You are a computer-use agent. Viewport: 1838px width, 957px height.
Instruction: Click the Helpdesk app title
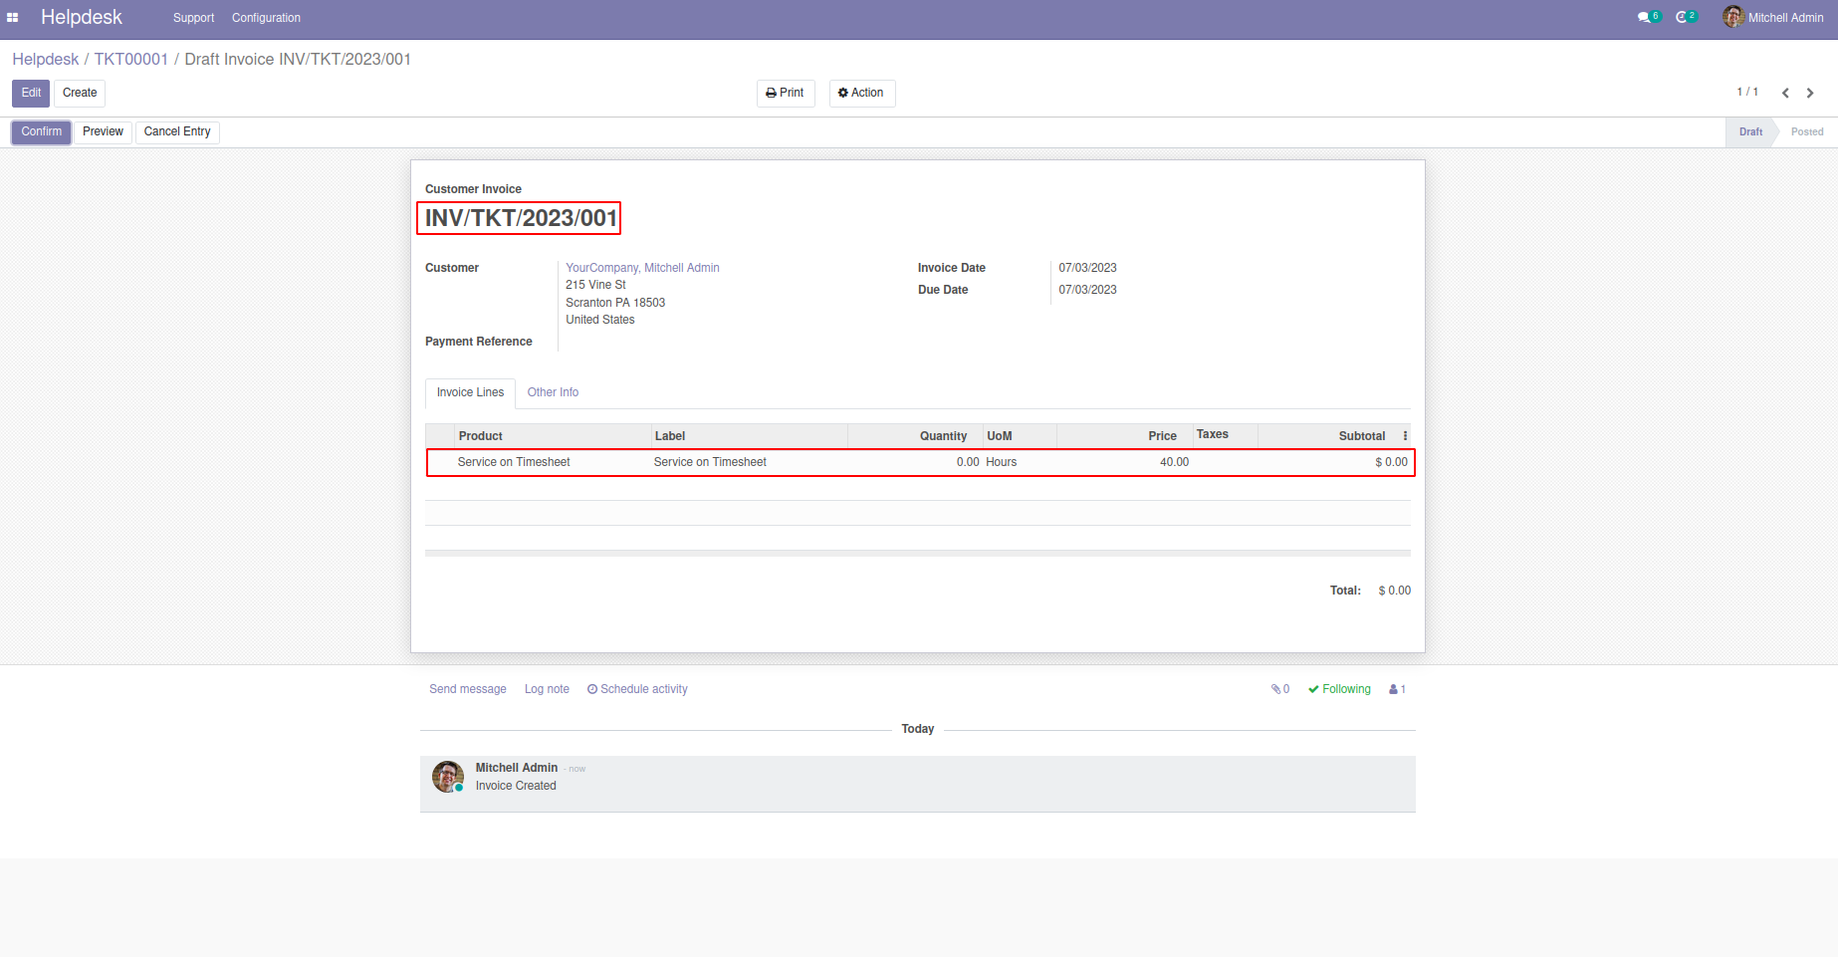tap(82, 18)
